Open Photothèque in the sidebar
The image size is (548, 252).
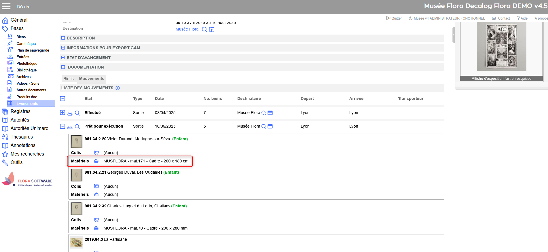coord(27,63)
